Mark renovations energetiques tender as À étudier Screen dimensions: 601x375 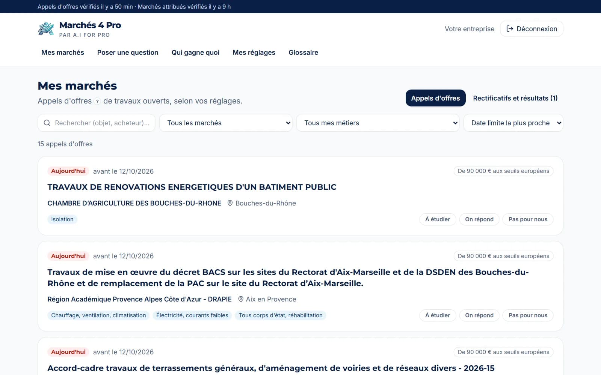[438, 219]
